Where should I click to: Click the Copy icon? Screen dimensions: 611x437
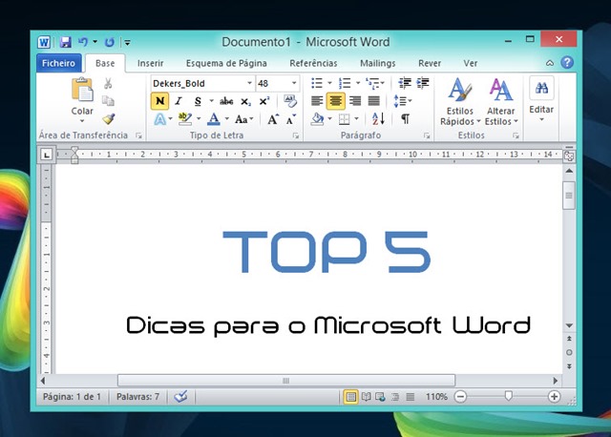(108, 101)
